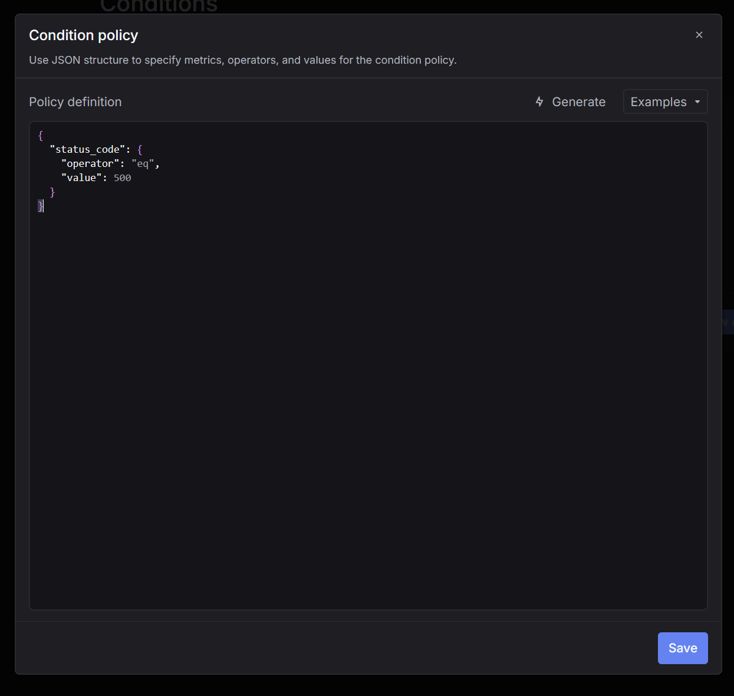734x696 pixels.
Task: Click the Condition policy dialog title
Action: click(83, 35)
